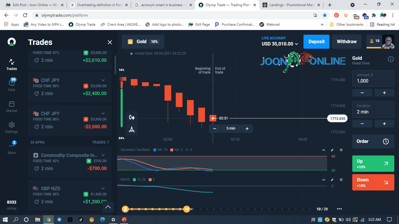Show Gold fixed time info icon
This screenshot has height=224, width=399.
(x=391, y=59)
